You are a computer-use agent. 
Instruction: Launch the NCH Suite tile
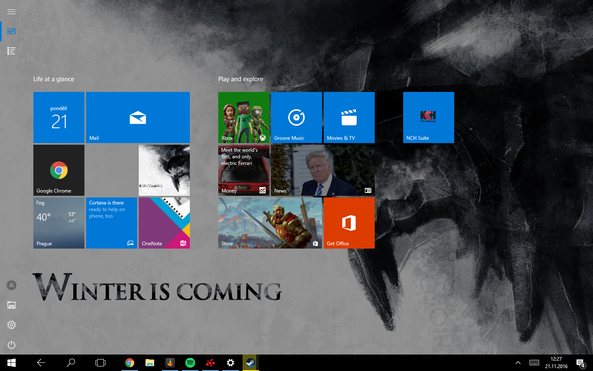pyautogui.click(x=428, y=117)
